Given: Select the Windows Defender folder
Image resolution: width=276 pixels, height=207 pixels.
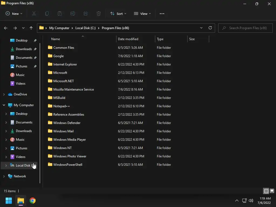Looking at the screenshot, I should click(67, 123).
